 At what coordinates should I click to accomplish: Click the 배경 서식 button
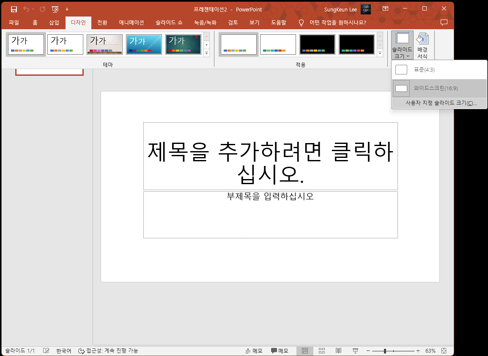point(422,45)
